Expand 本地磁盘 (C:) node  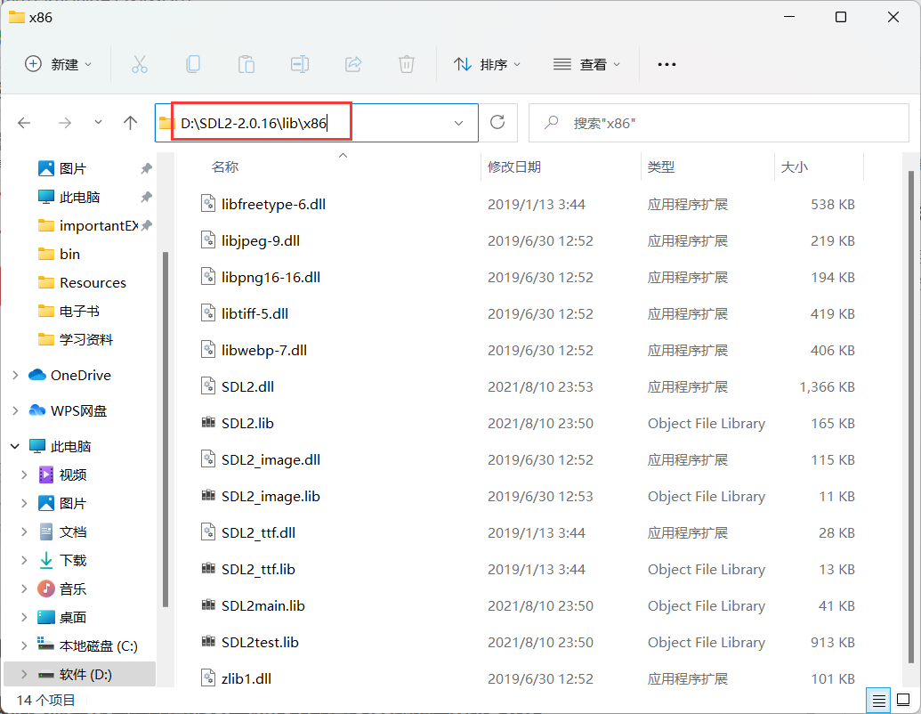point(24,645)
